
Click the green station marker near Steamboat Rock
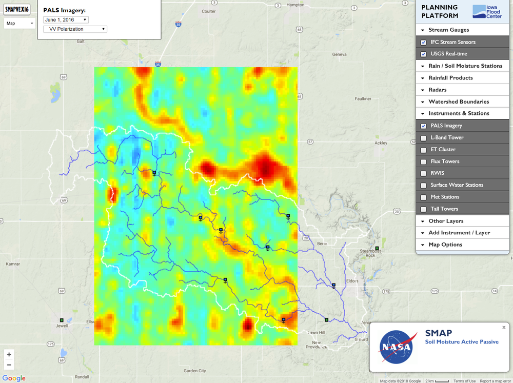pyautogui.click(x=377, y=248)
